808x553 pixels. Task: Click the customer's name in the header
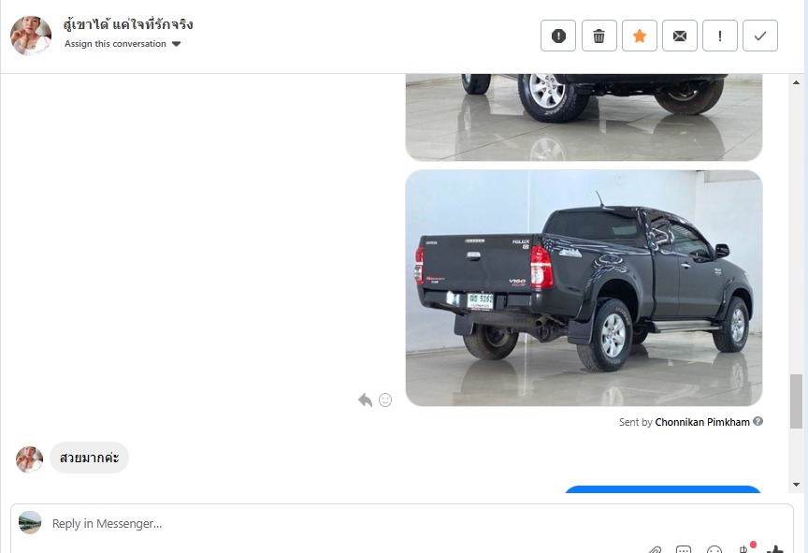pyautogui.click(x=128, y=24)
